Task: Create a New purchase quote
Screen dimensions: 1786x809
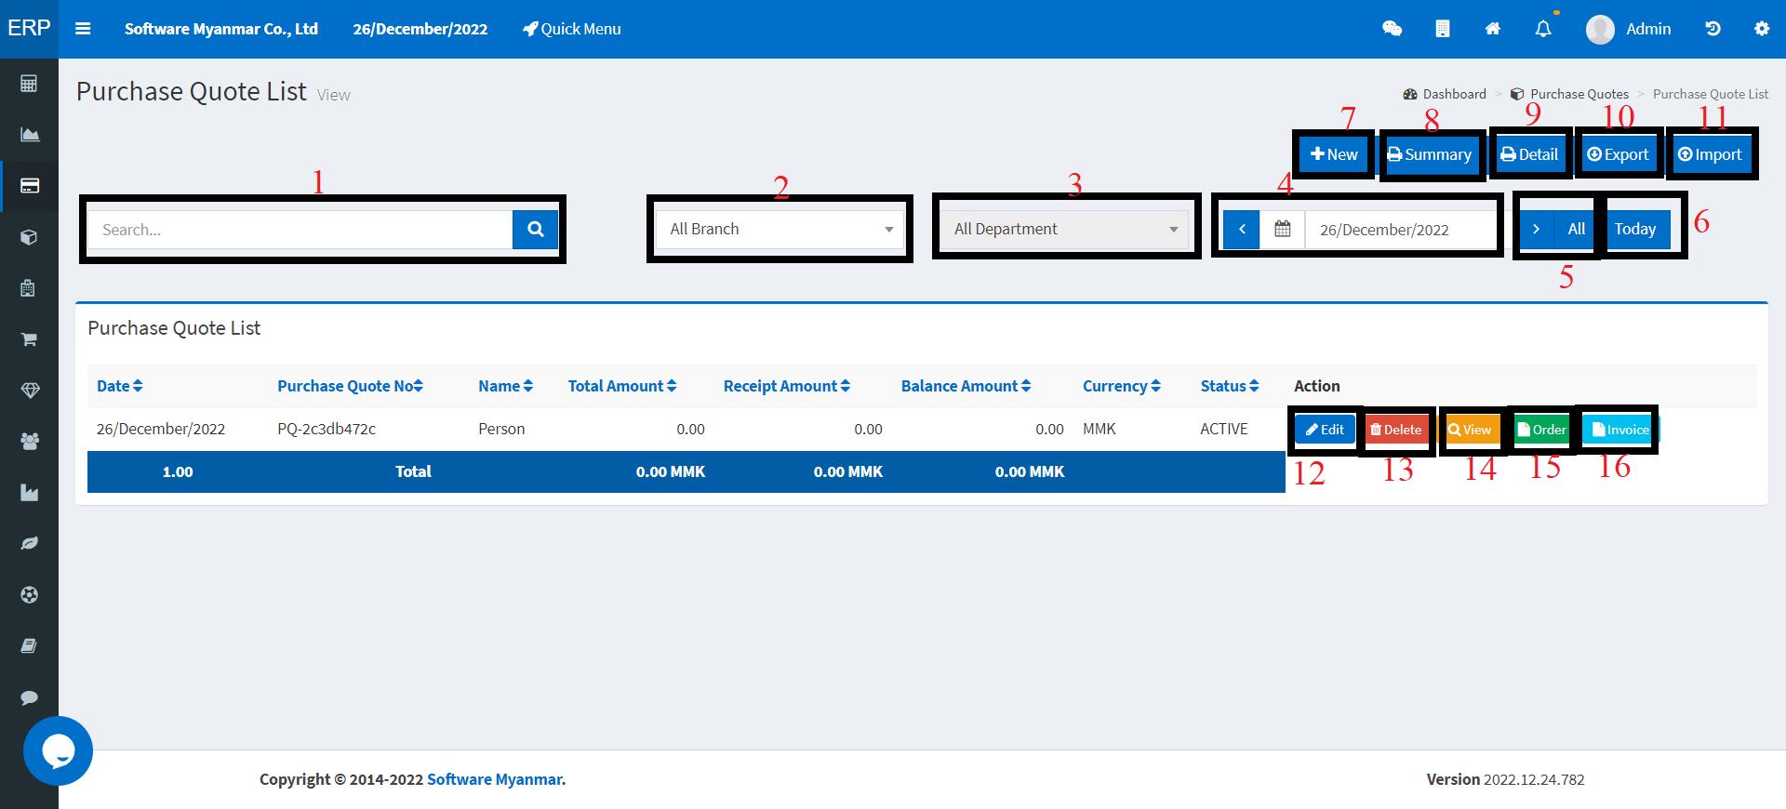Action: pos(1334,154)
